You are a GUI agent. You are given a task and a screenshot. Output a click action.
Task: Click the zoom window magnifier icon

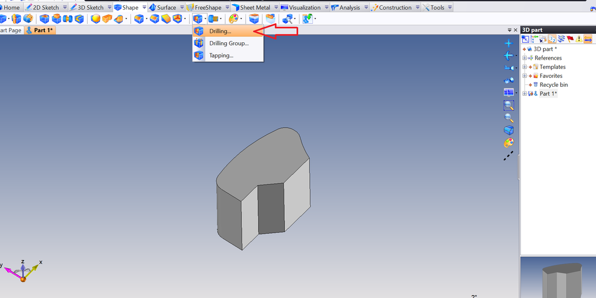point(508,105)
